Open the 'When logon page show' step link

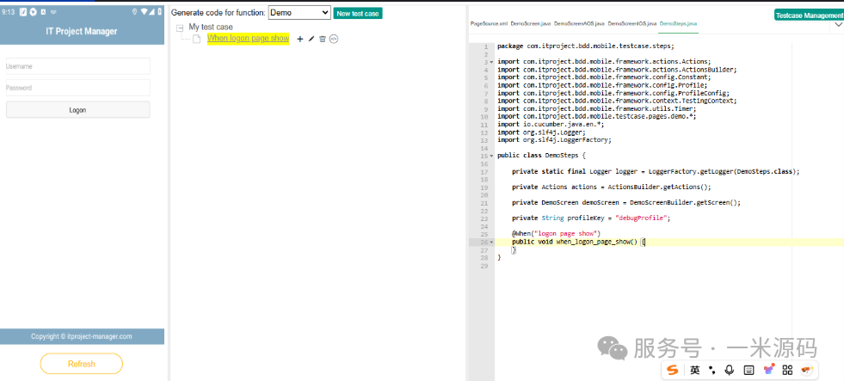coord(248,38)
